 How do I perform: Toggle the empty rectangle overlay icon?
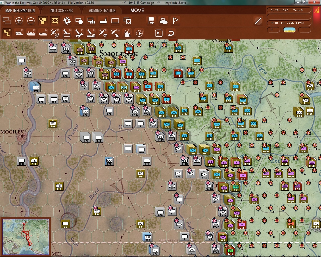(115, 21)
